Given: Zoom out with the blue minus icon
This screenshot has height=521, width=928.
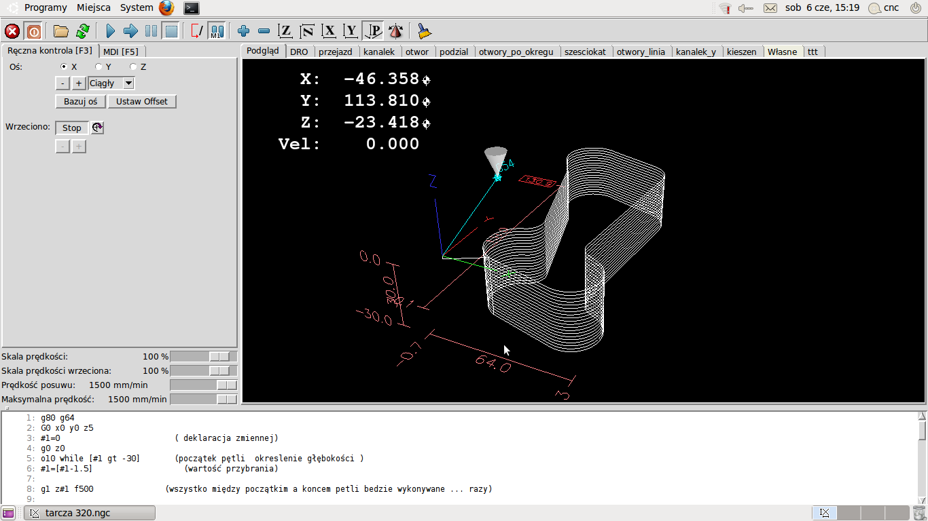Looking at the screenshot, I should [264, 31].
